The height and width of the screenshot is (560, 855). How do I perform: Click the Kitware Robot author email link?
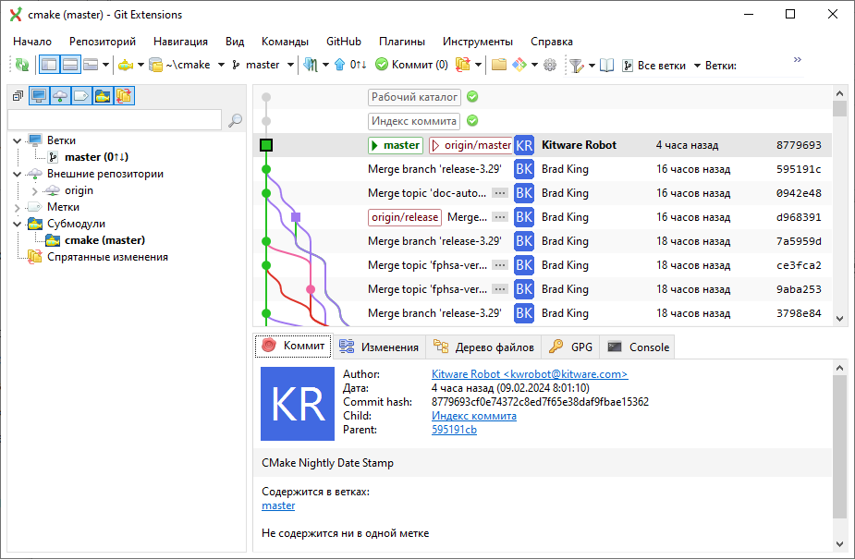(x=529, y=374)
